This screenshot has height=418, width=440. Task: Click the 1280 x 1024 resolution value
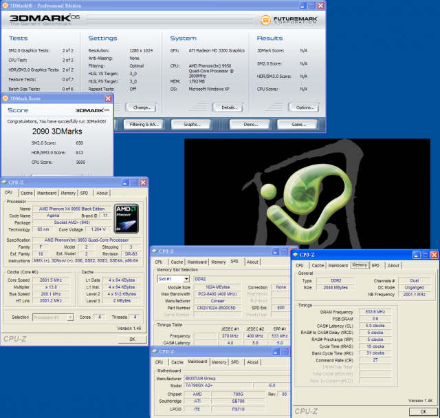[x=141, y=50]
